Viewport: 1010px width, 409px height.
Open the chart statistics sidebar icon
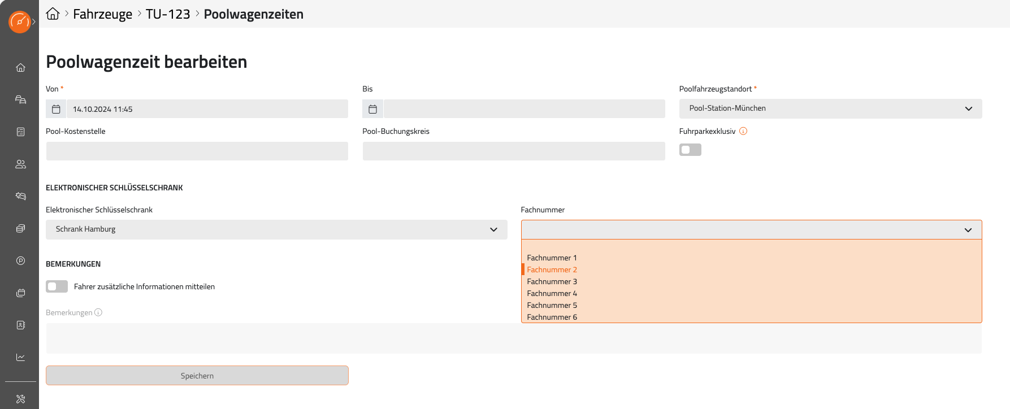(21, 358)
